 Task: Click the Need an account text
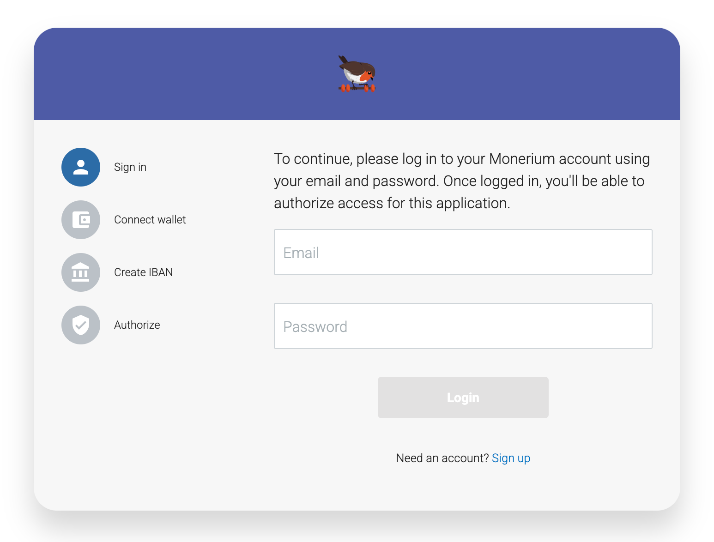coord(442,458)
